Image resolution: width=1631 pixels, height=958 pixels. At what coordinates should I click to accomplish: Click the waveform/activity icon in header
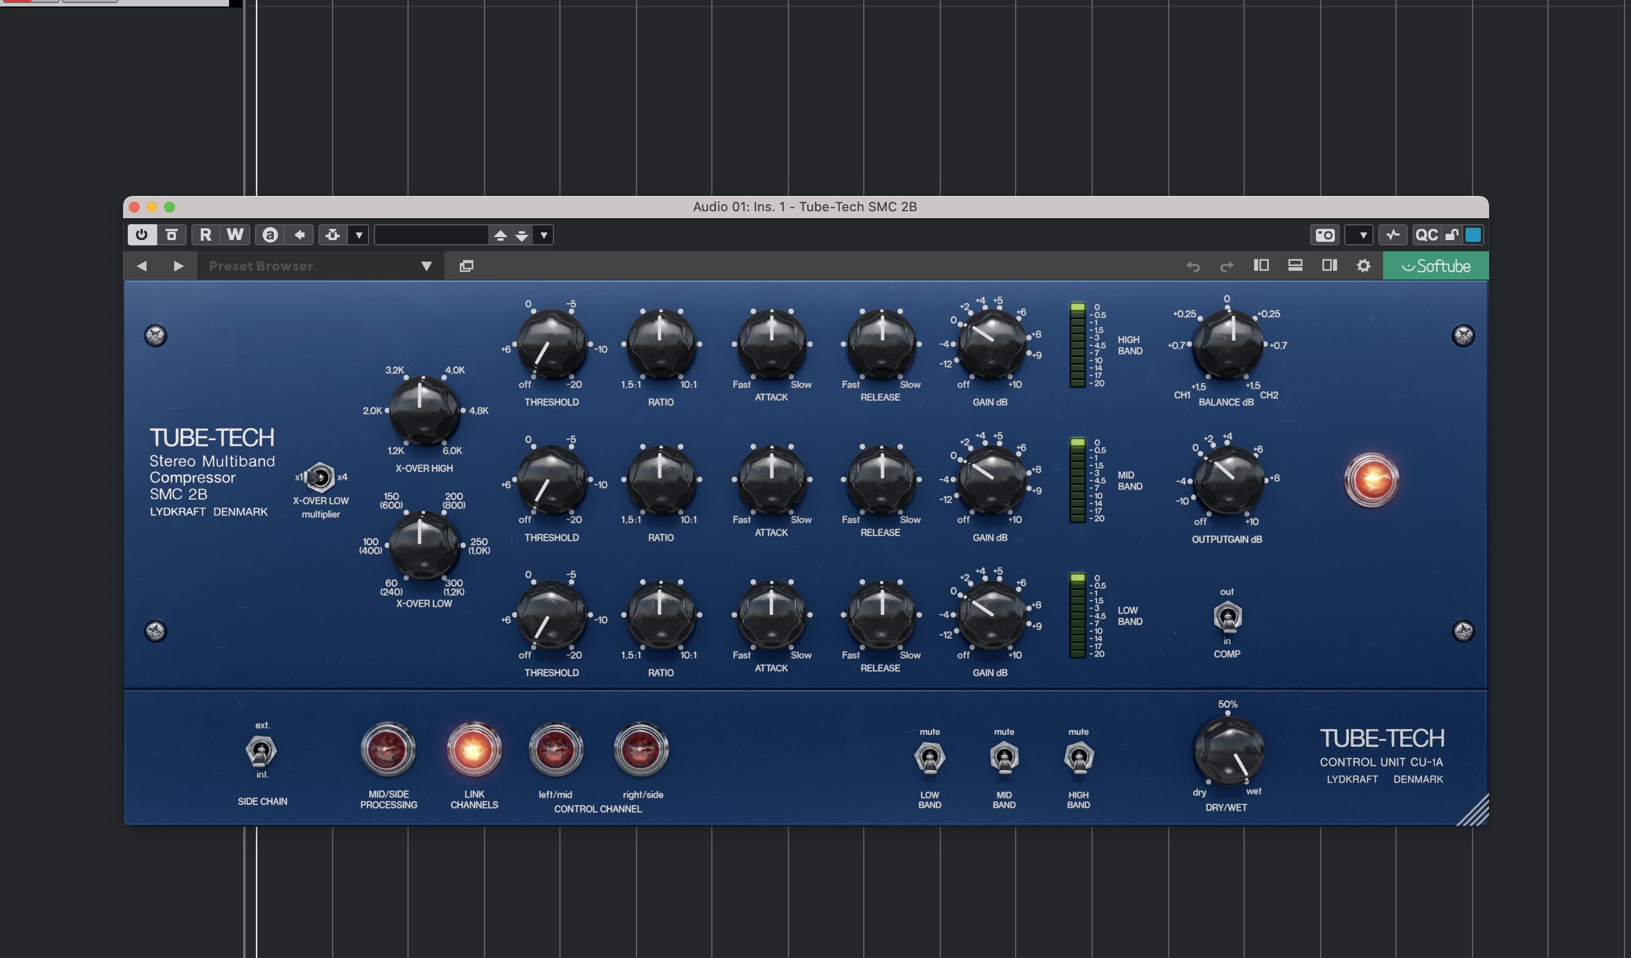(x=1393, y=235)
